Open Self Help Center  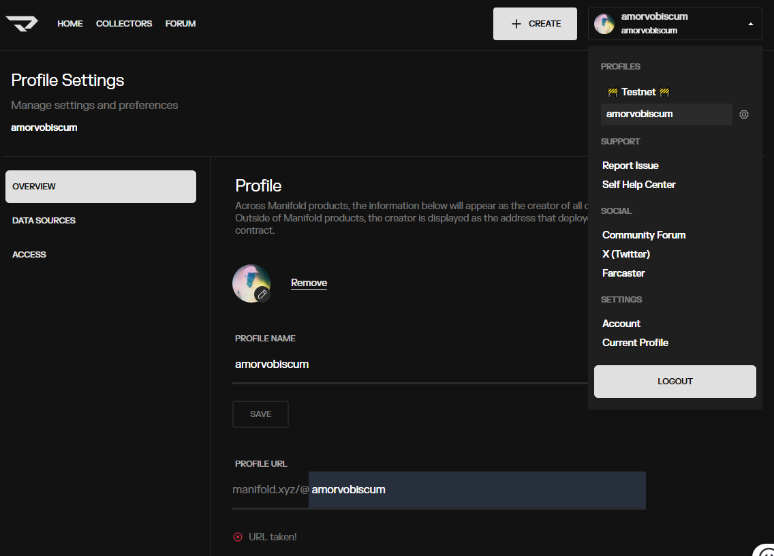[638, 185]
